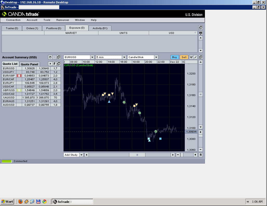This screenshot has height=206, width=267.
Task: Select the EUR/USD row in the quote list
Action: (31, 68)
